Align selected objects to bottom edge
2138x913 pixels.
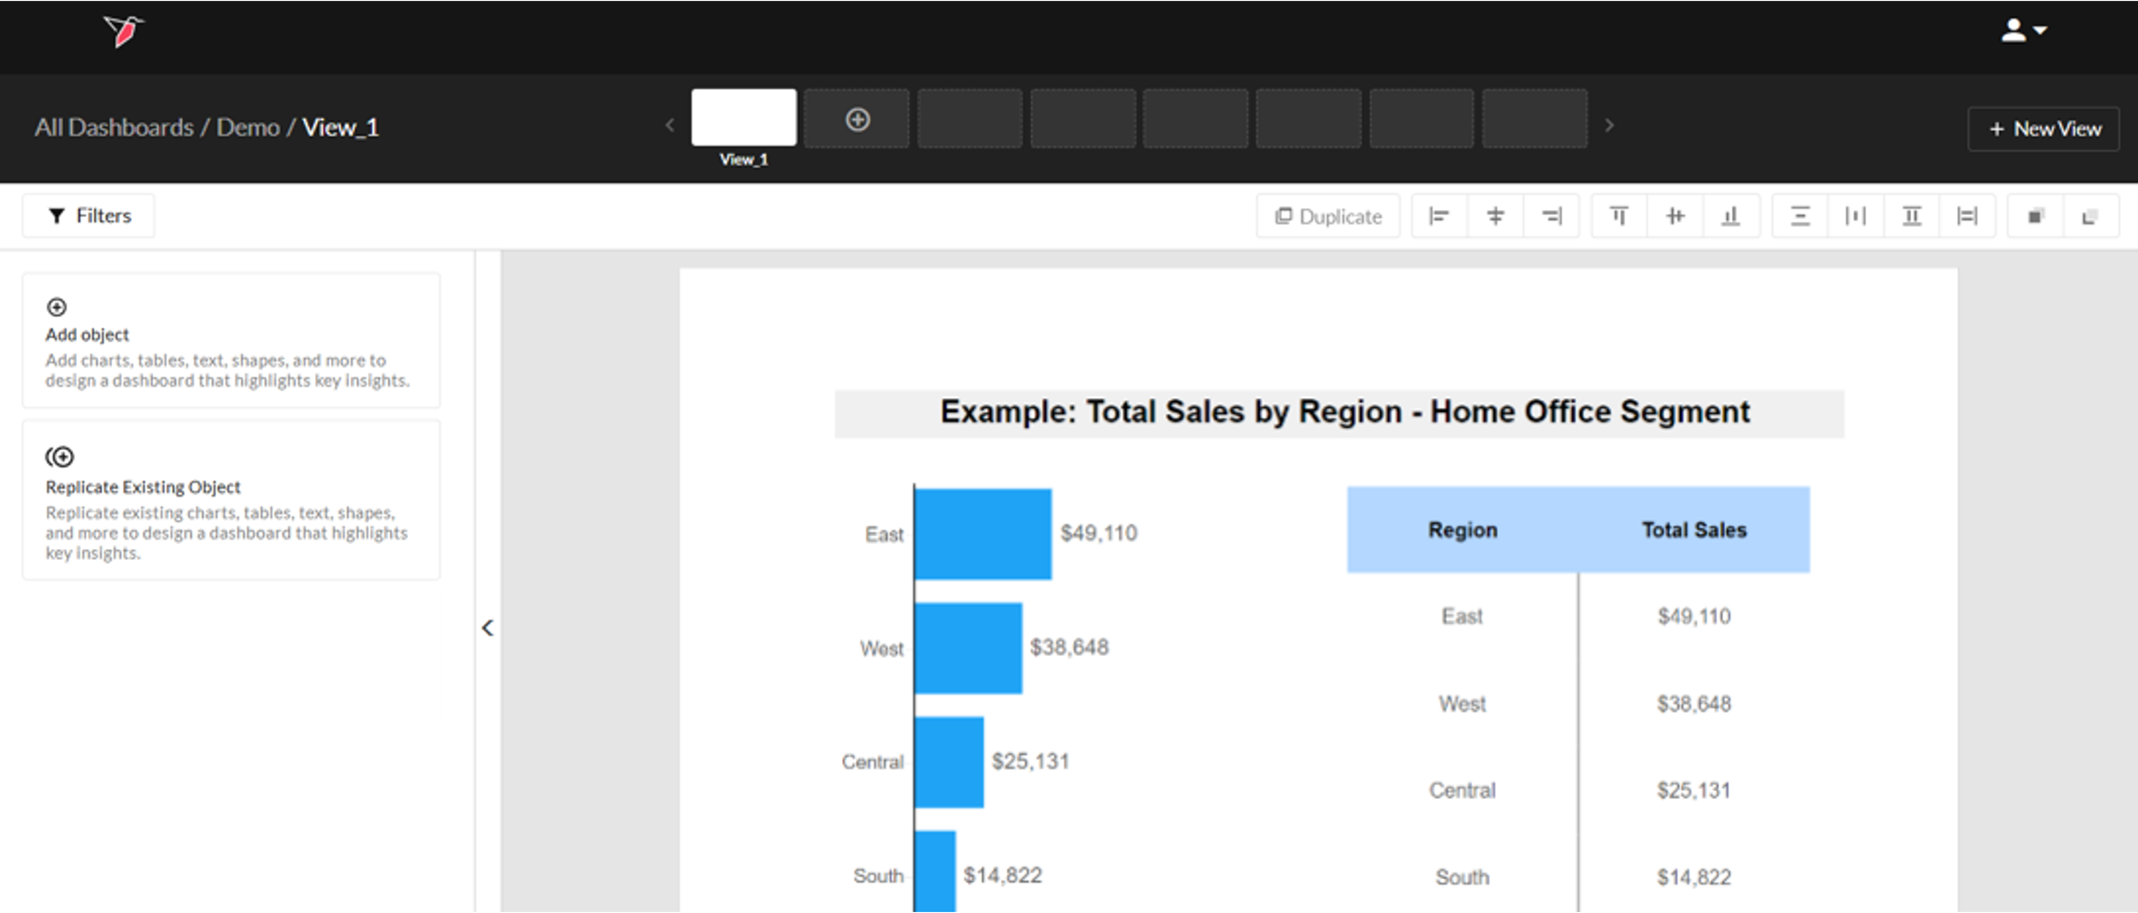pyautogui.click(x=1730, y=217)
